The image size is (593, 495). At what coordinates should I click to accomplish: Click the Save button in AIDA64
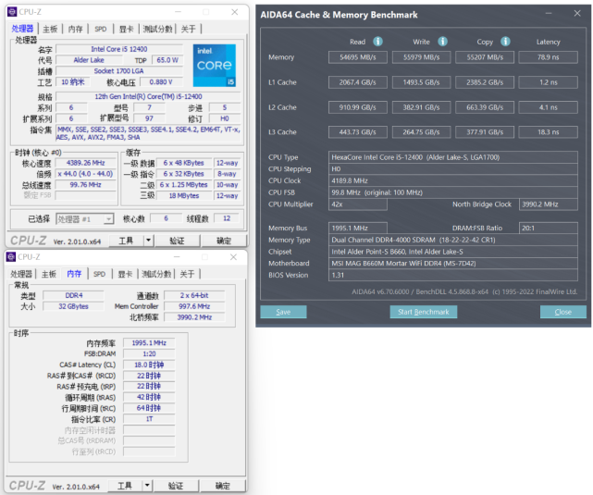click(x=283, y=312)
